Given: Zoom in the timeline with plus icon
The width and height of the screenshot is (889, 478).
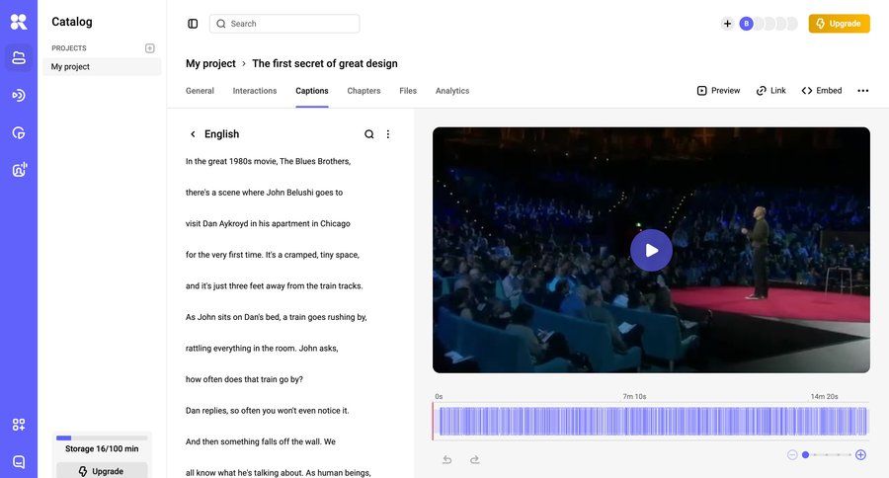Looking at the screenshot, I should (860, 455).
